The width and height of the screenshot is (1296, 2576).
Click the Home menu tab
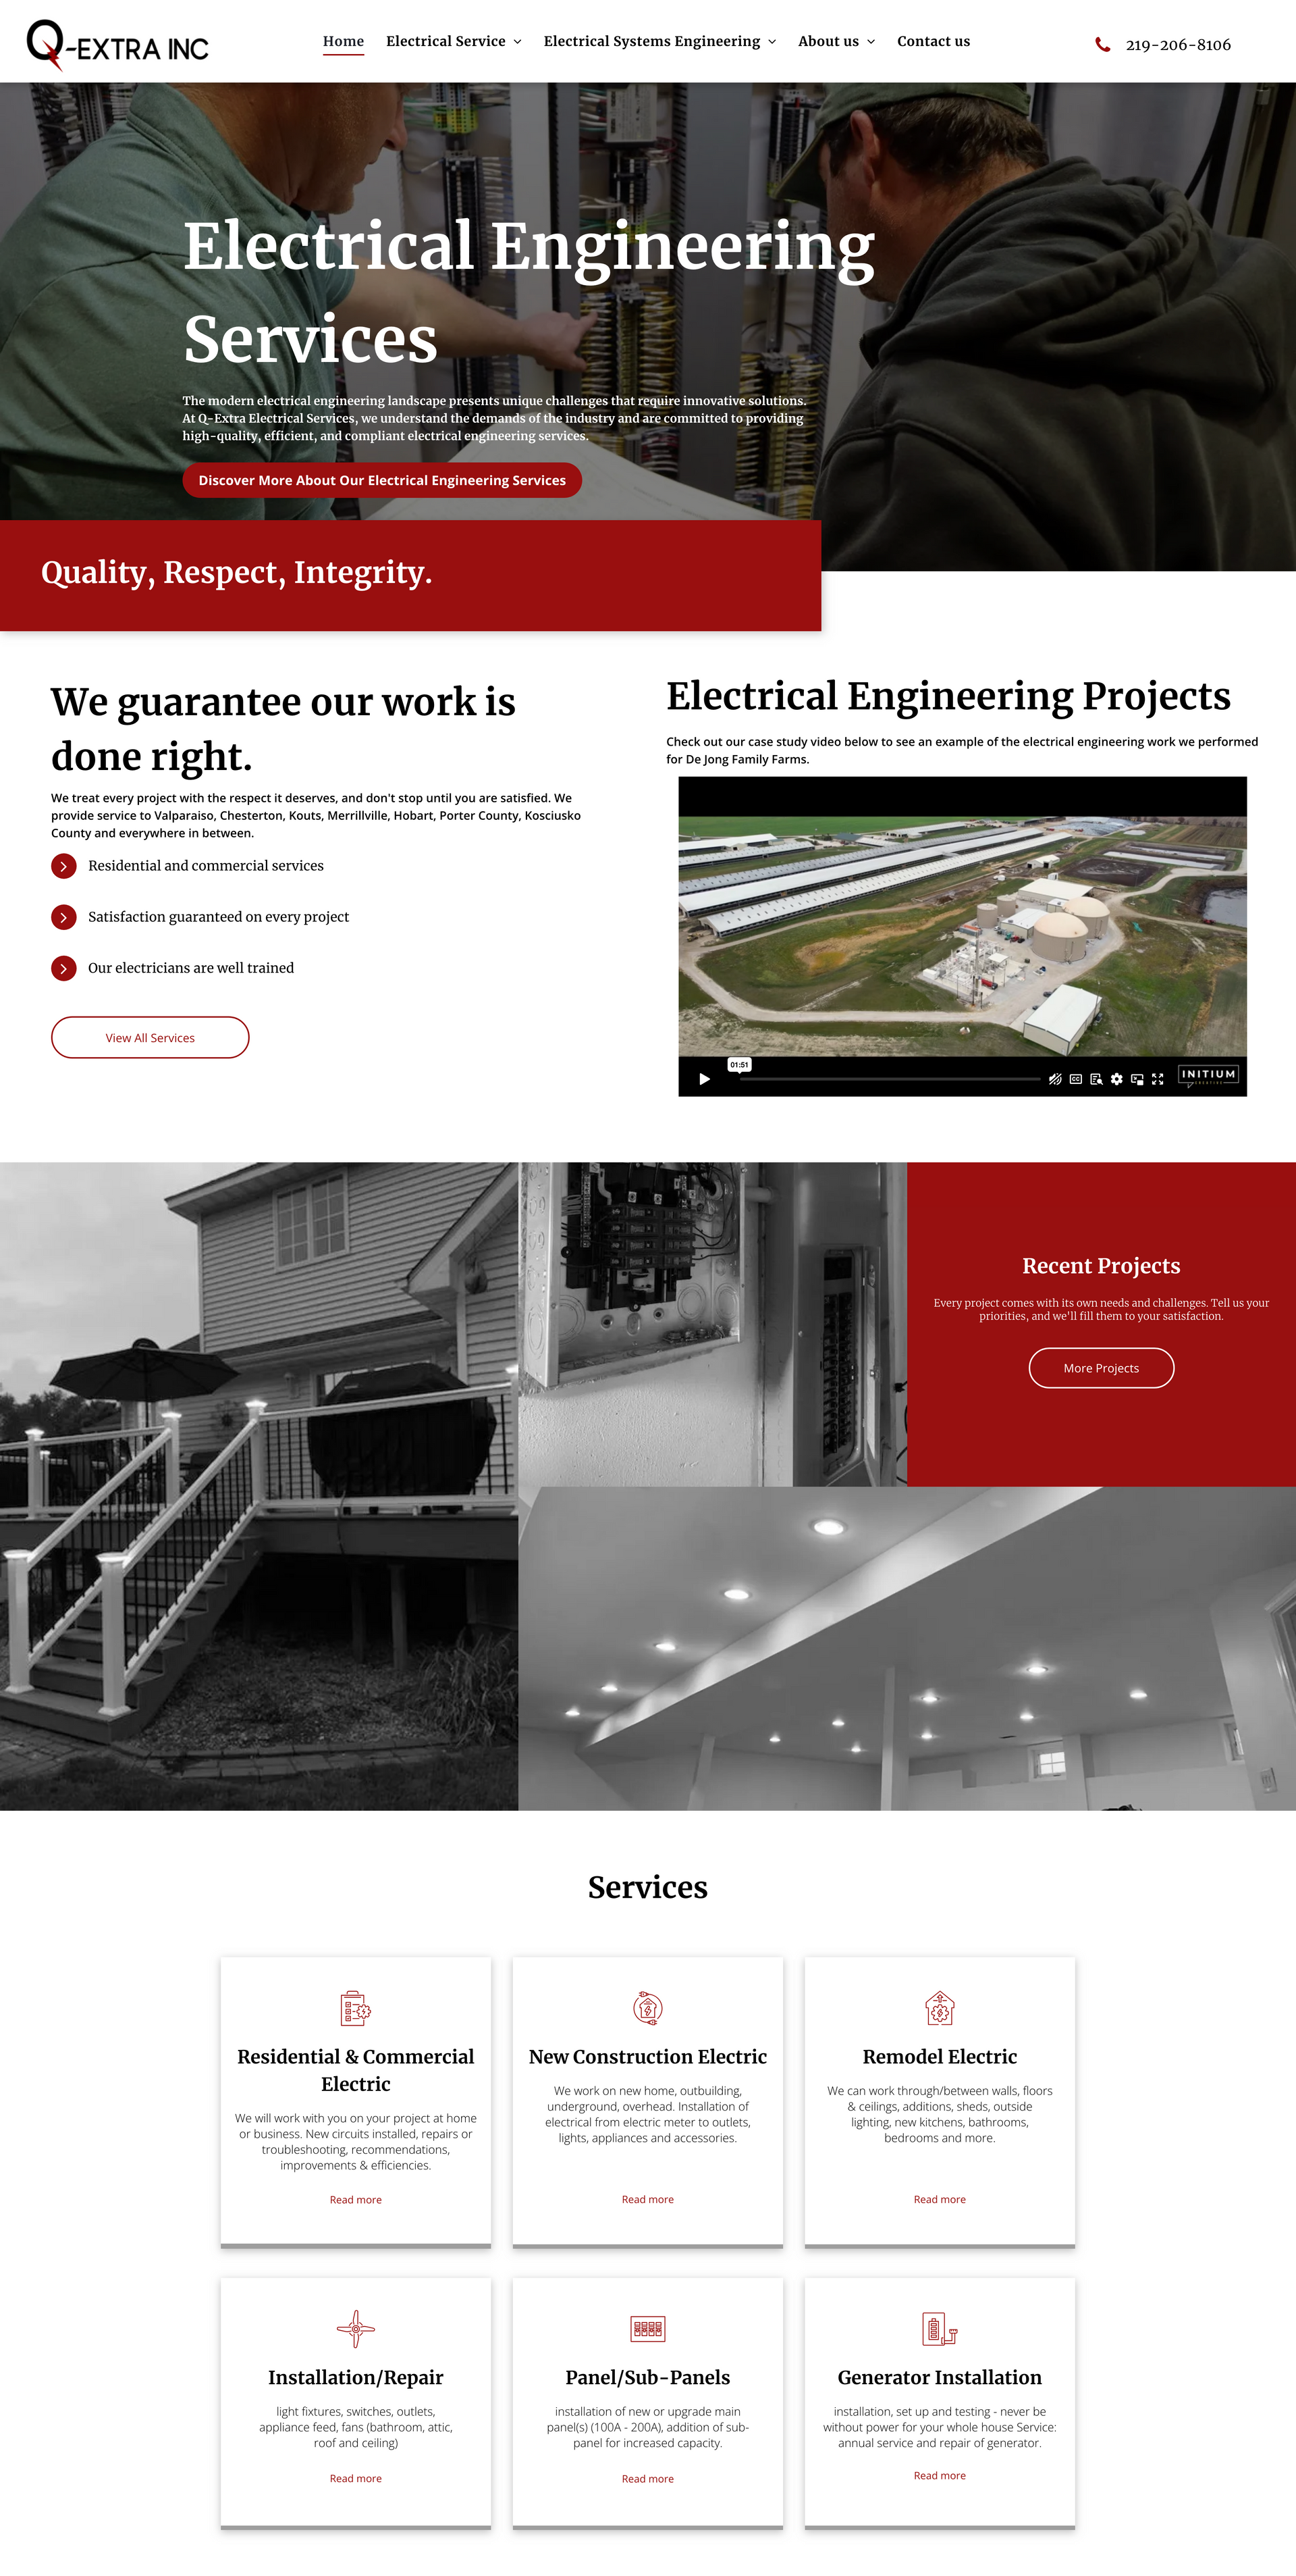342,41
